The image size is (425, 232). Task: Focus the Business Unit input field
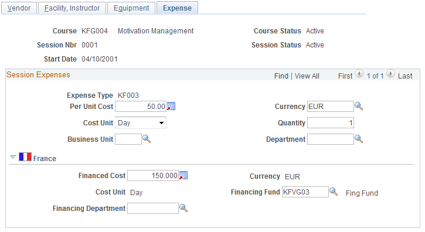[128, 139]
